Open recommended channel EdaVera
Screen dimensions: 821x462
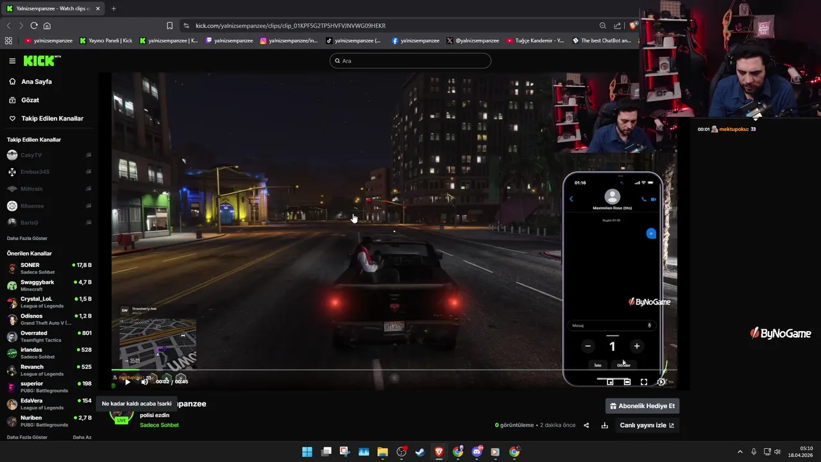point(49,404)
